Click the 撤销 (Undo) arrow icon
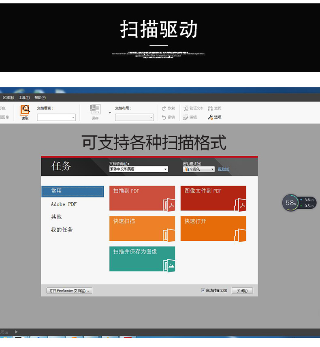The image size is (320, 347). tap(164, 117)
